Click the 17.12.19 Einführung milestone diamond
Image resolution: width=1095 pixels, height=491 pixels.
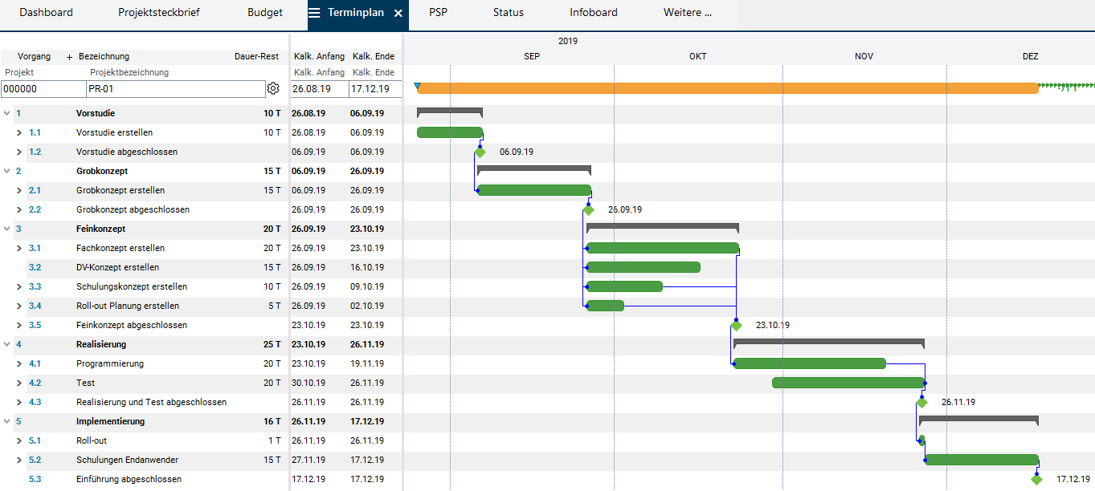coord(1036,480)
